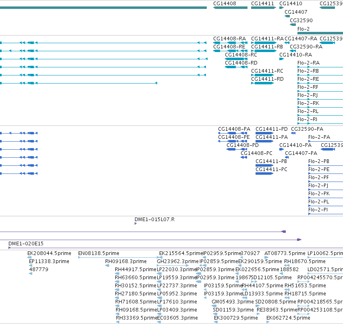Click the teal Flo-2 gene bar

click(x=320, y=33)
